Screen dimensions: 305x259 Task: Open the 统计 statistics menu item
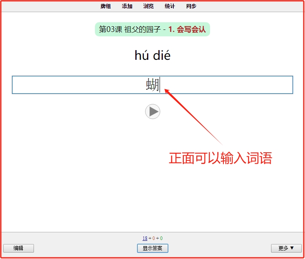(170, 6)
